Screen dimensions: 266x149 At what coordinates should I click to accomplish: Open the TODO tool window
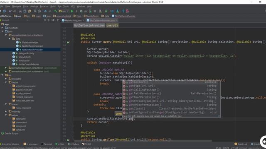(x=86, y=144)
